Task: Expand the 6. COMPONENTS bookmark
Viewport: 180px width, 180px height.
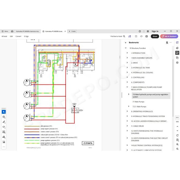Action: (x=127, y=82)
